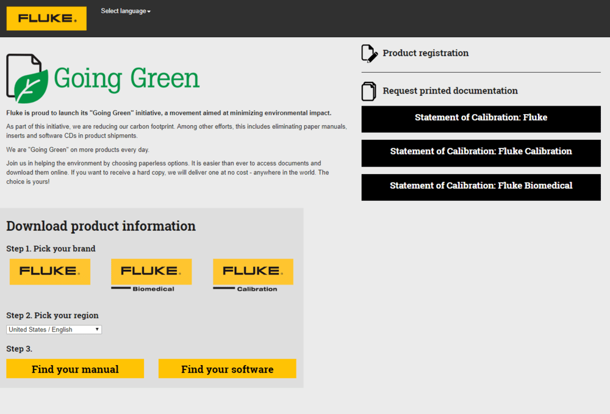Click the sentence starting 'Fluke is proud to launch'
This screenshot has width=610, height=414.
click(x=169, y=113)
